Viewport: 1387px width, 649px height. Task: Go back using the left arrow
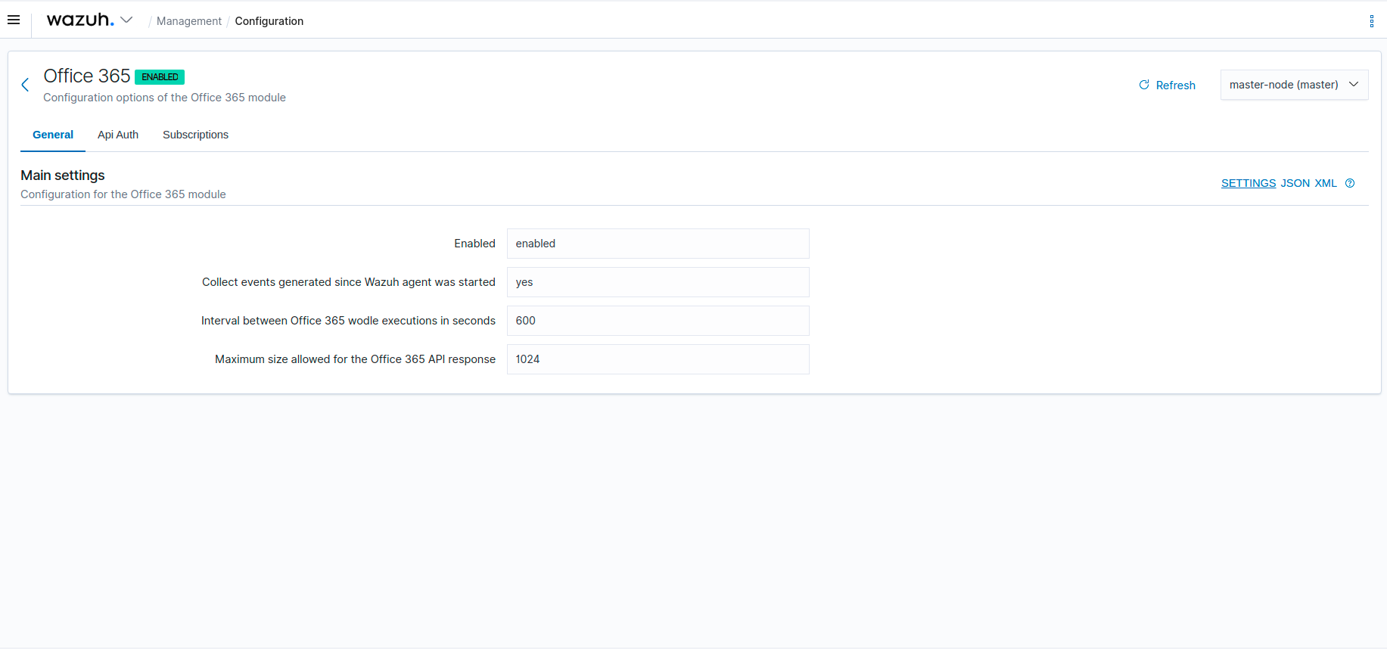coord(25,85)
